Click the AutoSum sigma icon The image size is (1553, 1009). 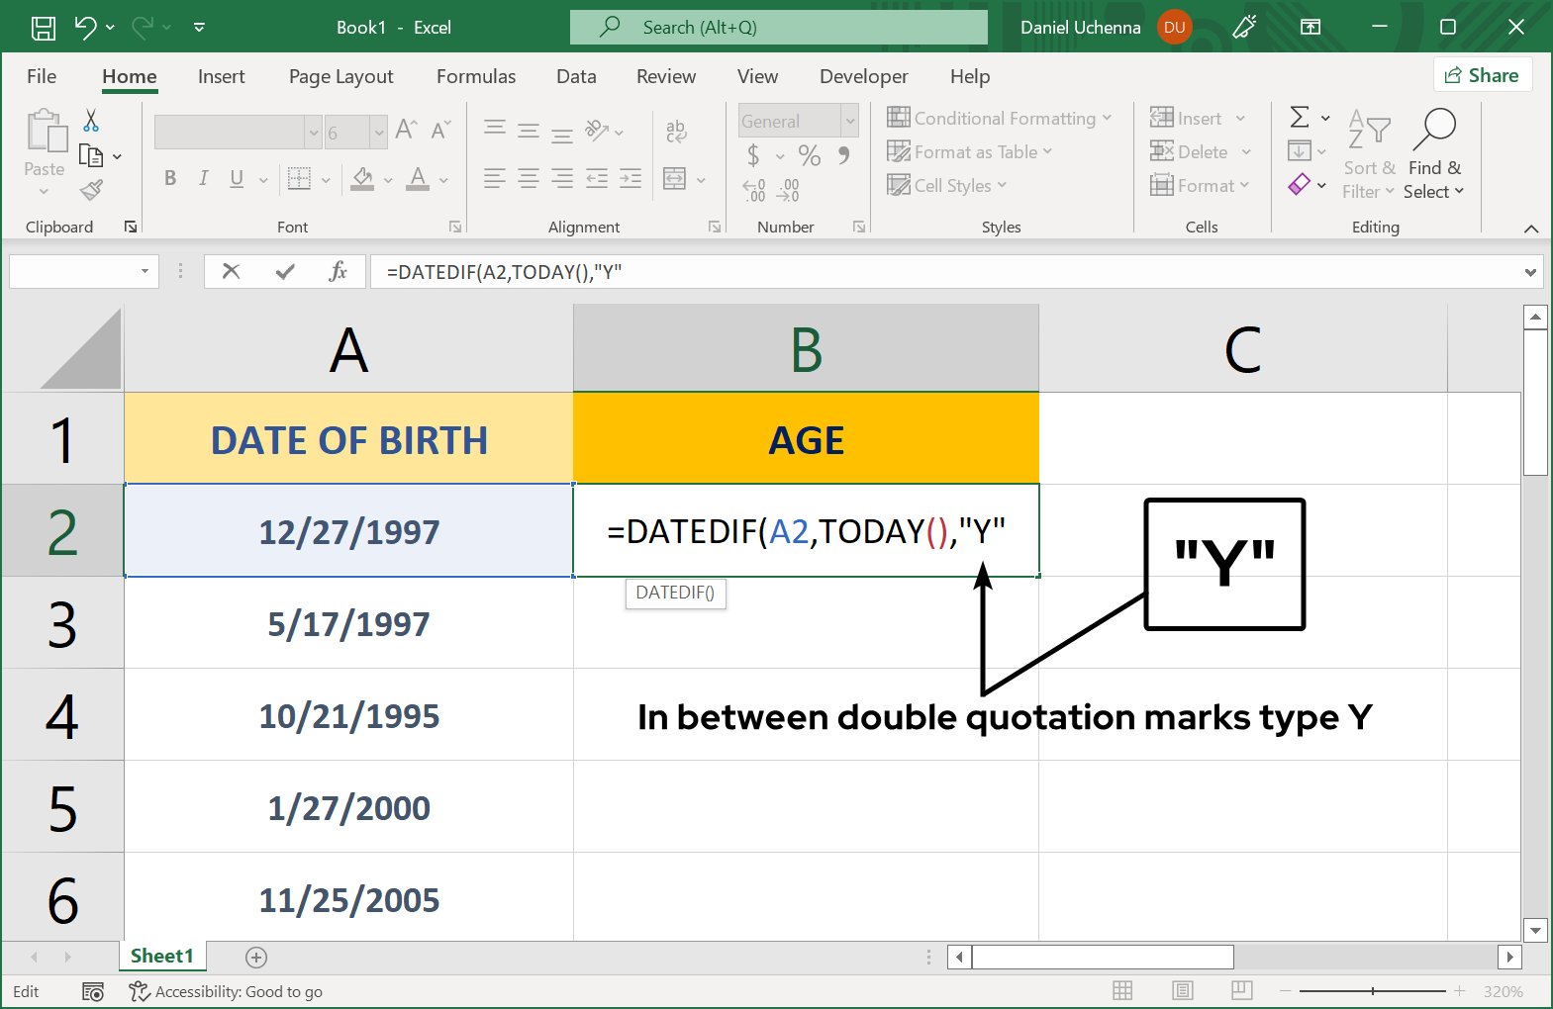pyautogui.click(x=1300, y=118)
